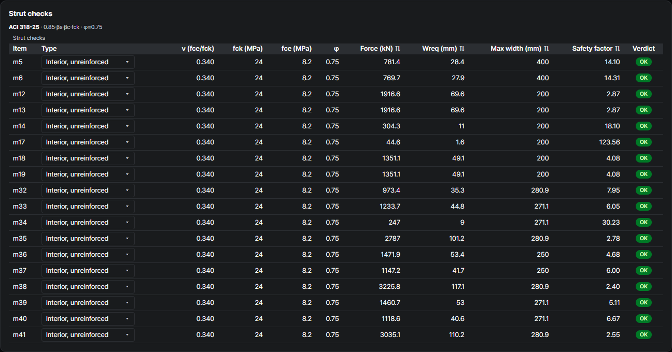Sort by the Wreq (mm) column sort icon

462,49
